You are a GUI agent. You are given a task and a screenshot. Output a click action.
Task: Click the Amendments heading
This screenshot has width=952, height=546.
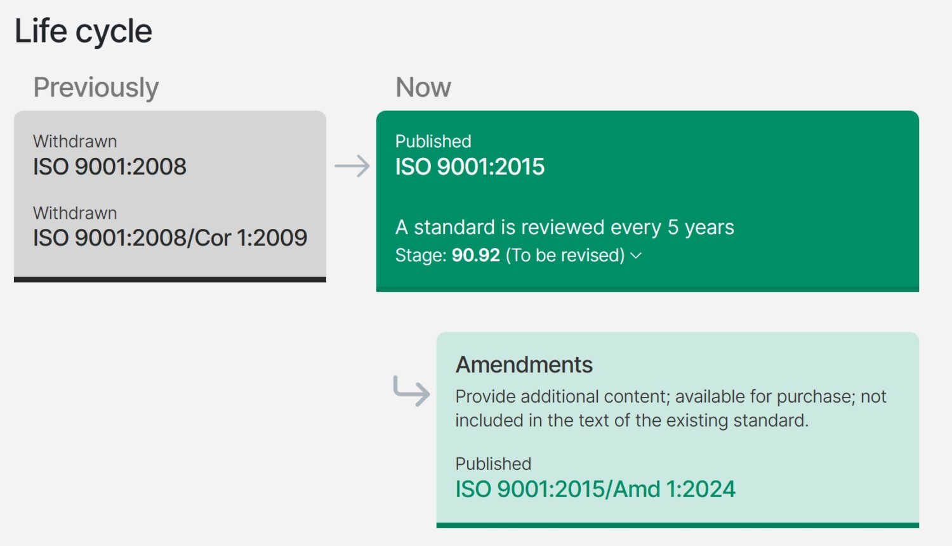(524, 365)
